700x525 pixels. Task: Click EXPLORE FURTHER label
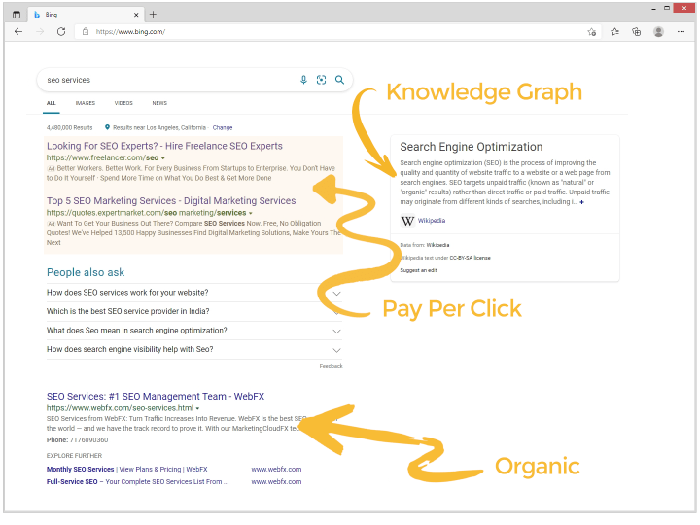[74, 456]
